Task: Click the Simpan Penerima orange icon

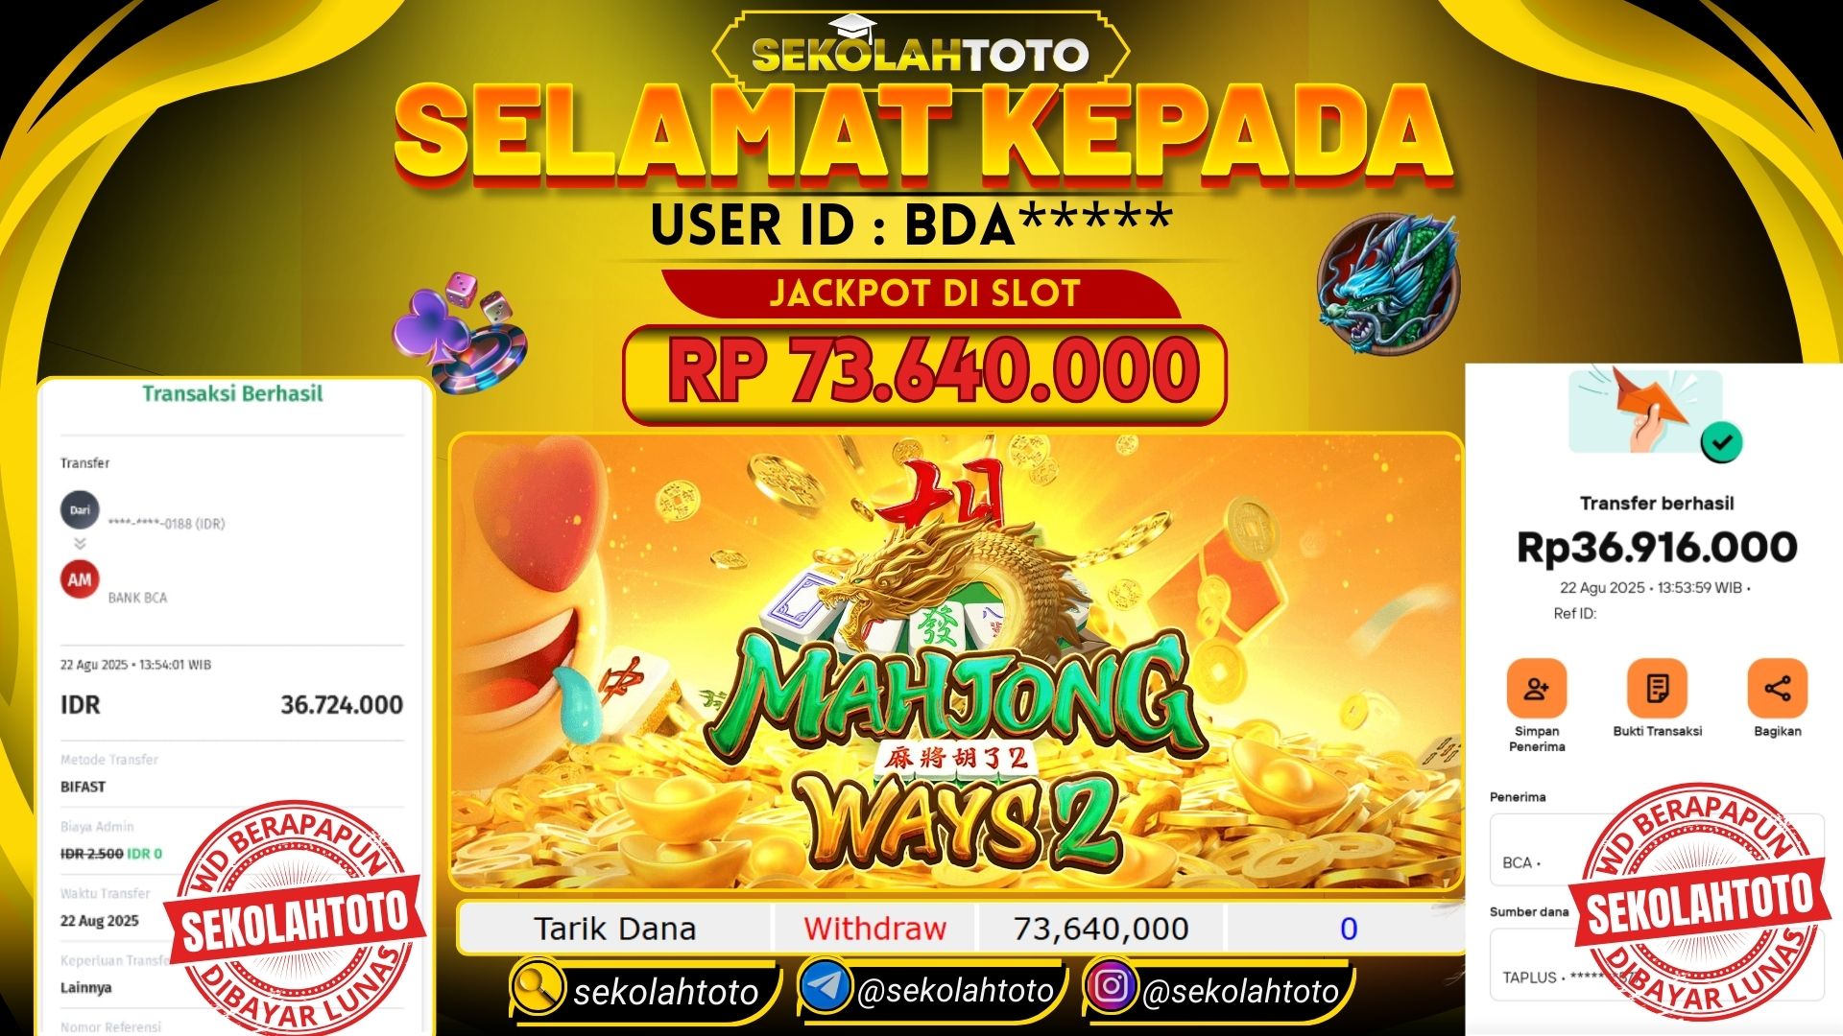Action: pos(1536,688)
